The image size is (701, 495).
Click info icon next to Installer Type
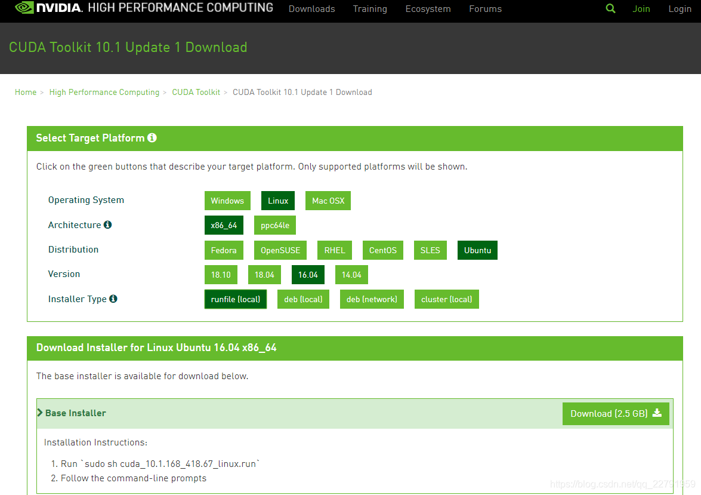click(x=113, y=299)
